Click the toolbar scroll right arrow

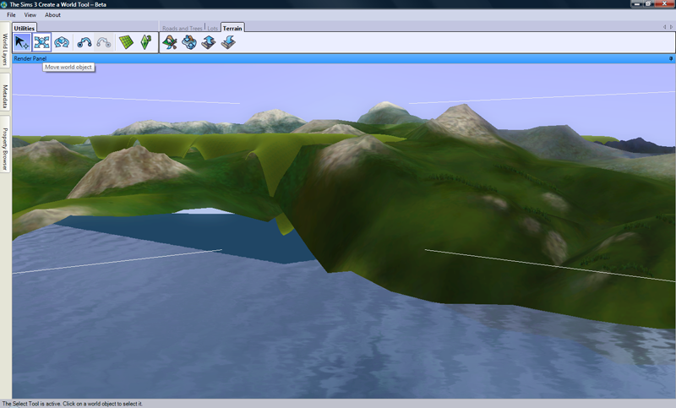tap(671, 27)
